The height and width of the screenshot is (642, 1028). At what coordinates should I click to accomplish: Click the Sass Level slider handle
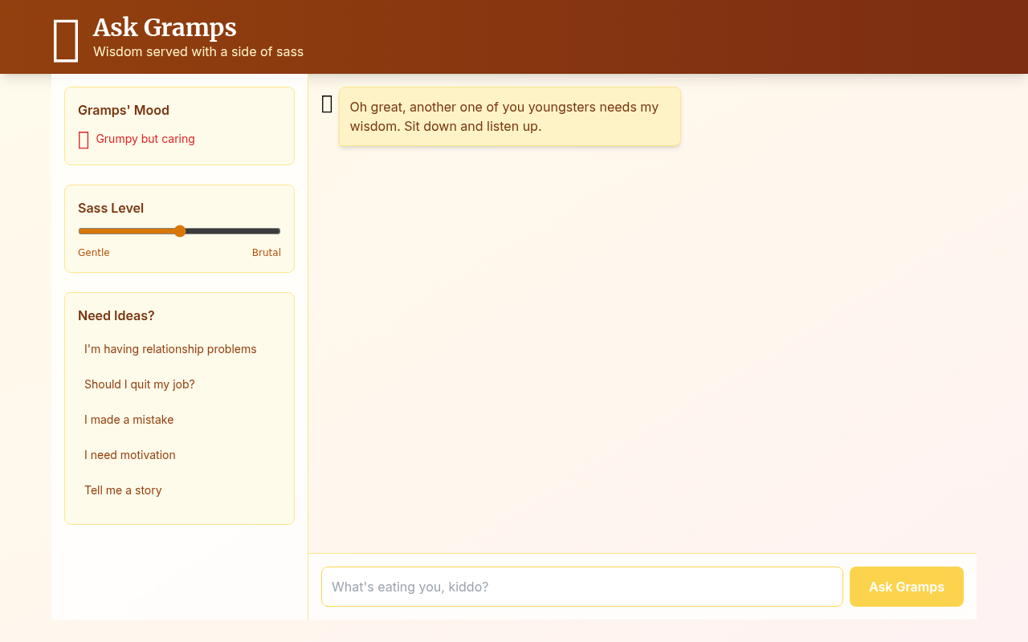[x=180, y=230]
